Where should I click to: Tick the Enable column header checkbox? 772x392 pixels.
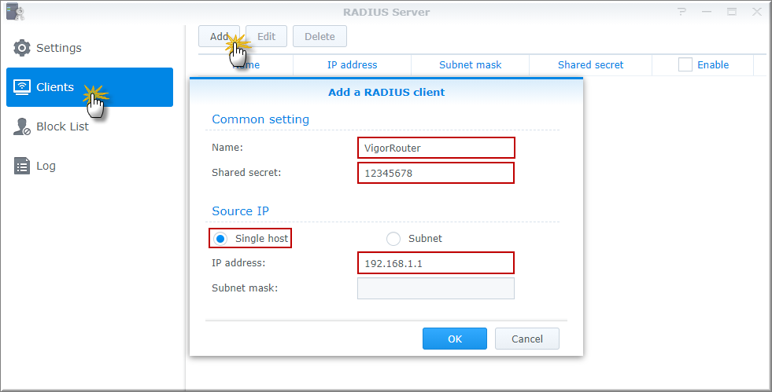pyautogui.click(x=685, y=65)
